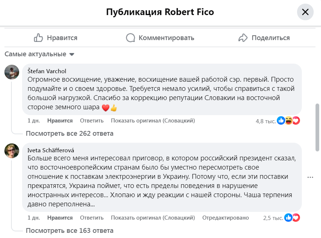
Task: Click the thumbs-up Like icon
Action: click(39, 38)
